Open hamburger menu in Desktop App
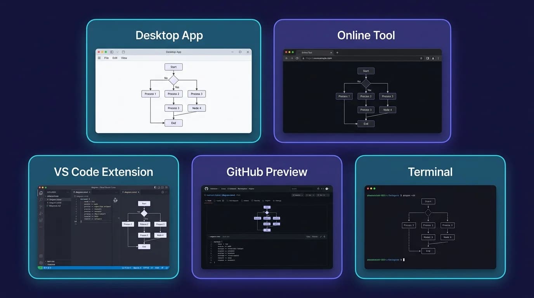The image size is (534, 298). pyautogui.click(x=99, y=58)
